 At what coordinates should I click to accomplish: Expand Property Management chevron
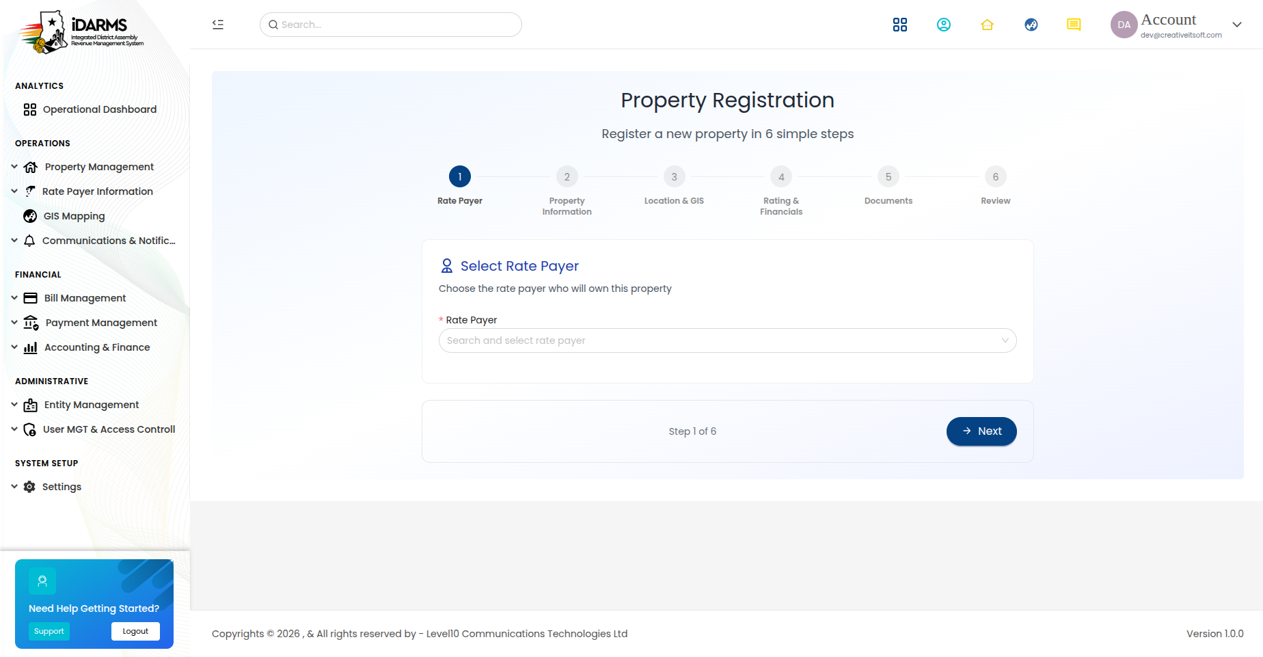coord(14,167)
